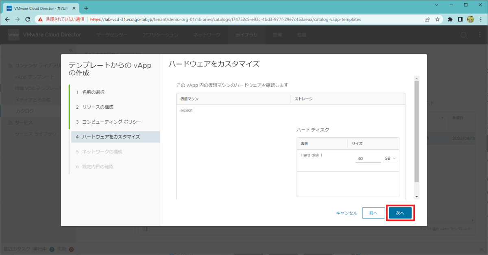This screenshot has height=255, width=488.
Task: Click the ハード ディスク section heading
Action: pyautogui.click(x=313, y=130)
